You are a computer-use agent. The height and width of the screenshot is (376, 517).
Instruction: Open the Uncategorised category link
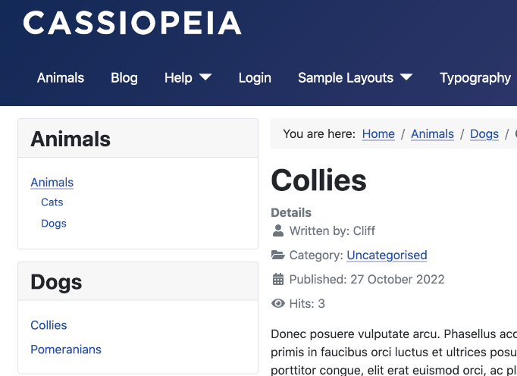click(387, 255)
